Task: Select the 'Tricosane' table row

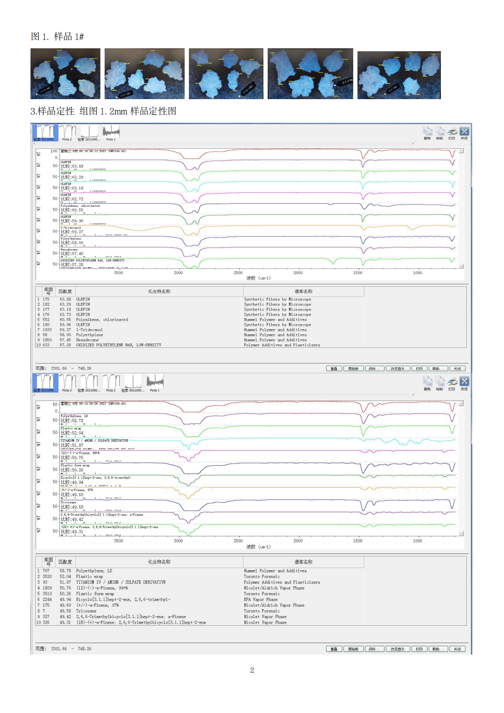Action: (x=199, y=611)
